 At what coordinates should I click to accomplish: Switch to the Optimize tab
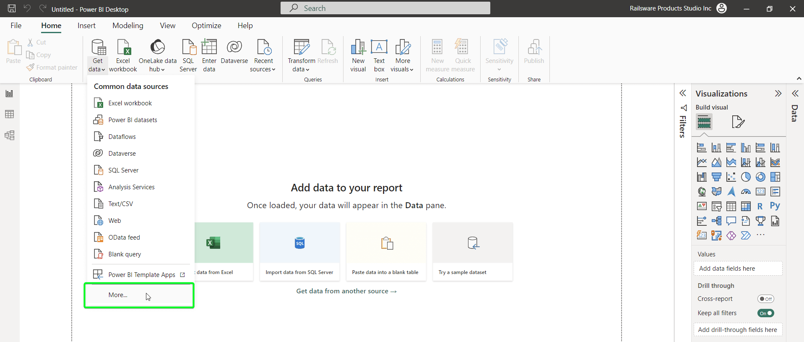pyautogui.click(x=206, y=26)
